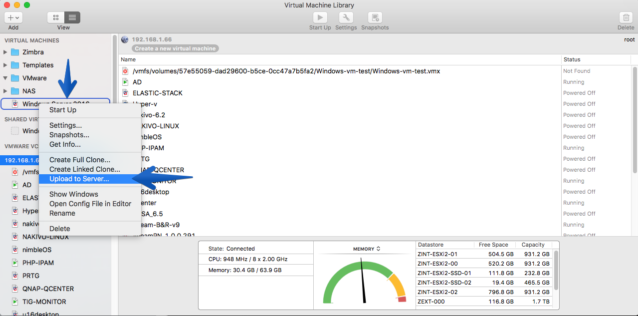Collapse the VMware folder

5,78
